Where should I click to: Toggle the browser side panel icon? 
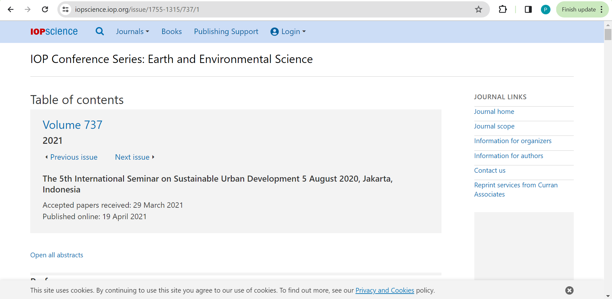pyautogui.click(x=528, y=10)
